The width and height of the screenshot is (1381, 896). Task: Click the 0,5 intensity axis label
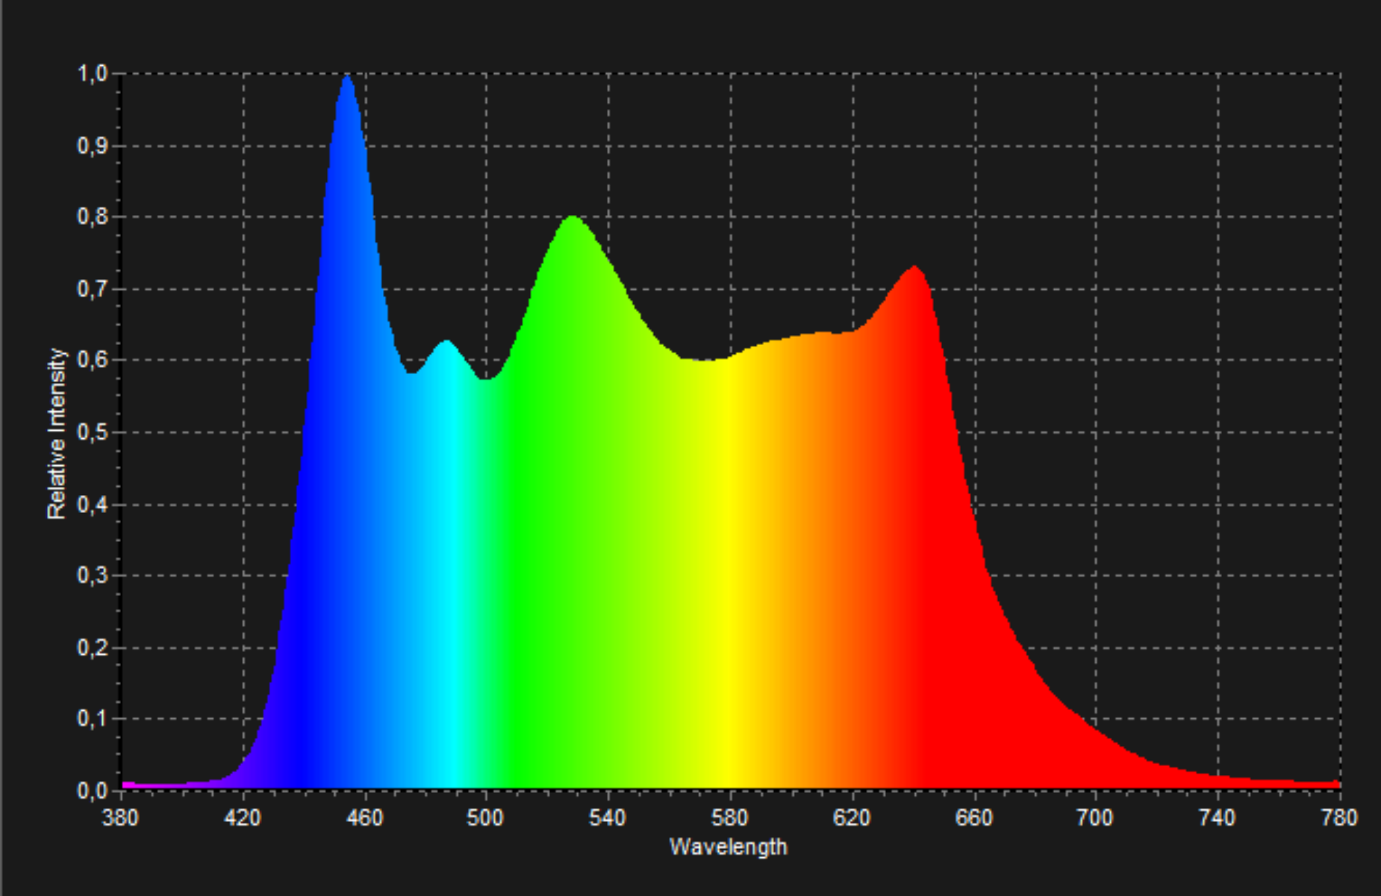[93, 432]
